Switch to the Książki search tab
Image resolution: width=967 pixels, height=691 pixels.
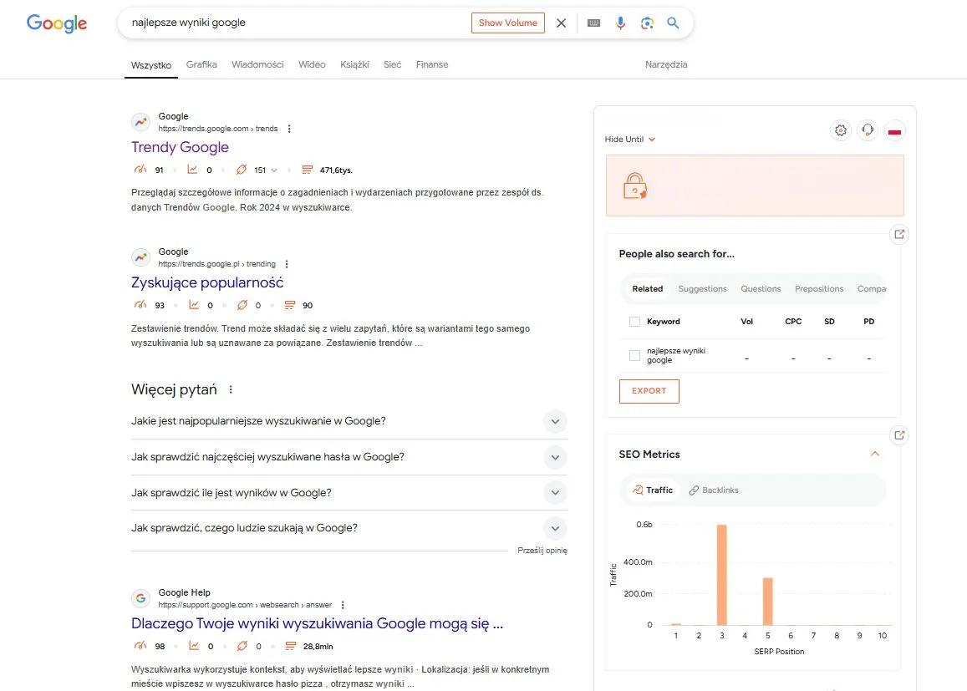[354, 64]
